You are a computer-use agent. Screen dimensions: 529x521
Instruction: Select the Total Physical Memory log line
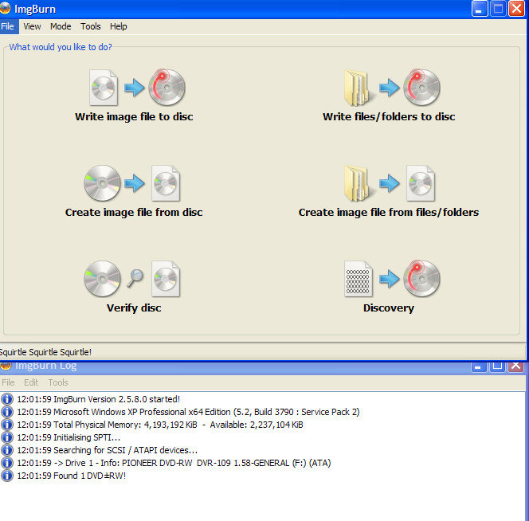pos(160,425)
